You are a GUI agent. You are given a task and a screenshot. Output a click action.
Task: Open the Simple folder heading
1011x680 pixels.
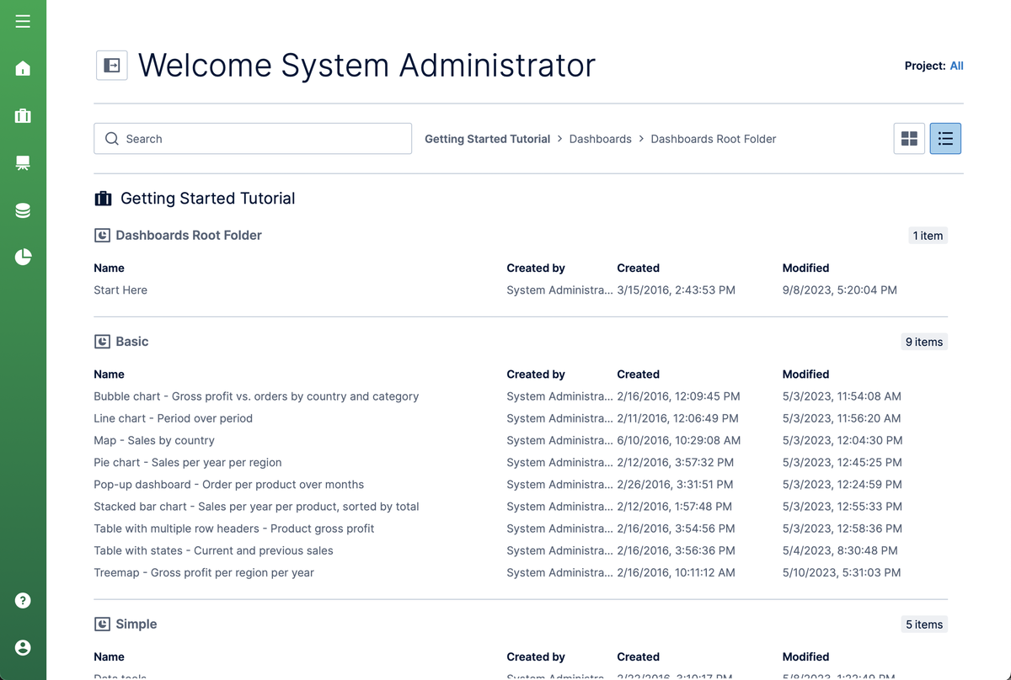136,624
